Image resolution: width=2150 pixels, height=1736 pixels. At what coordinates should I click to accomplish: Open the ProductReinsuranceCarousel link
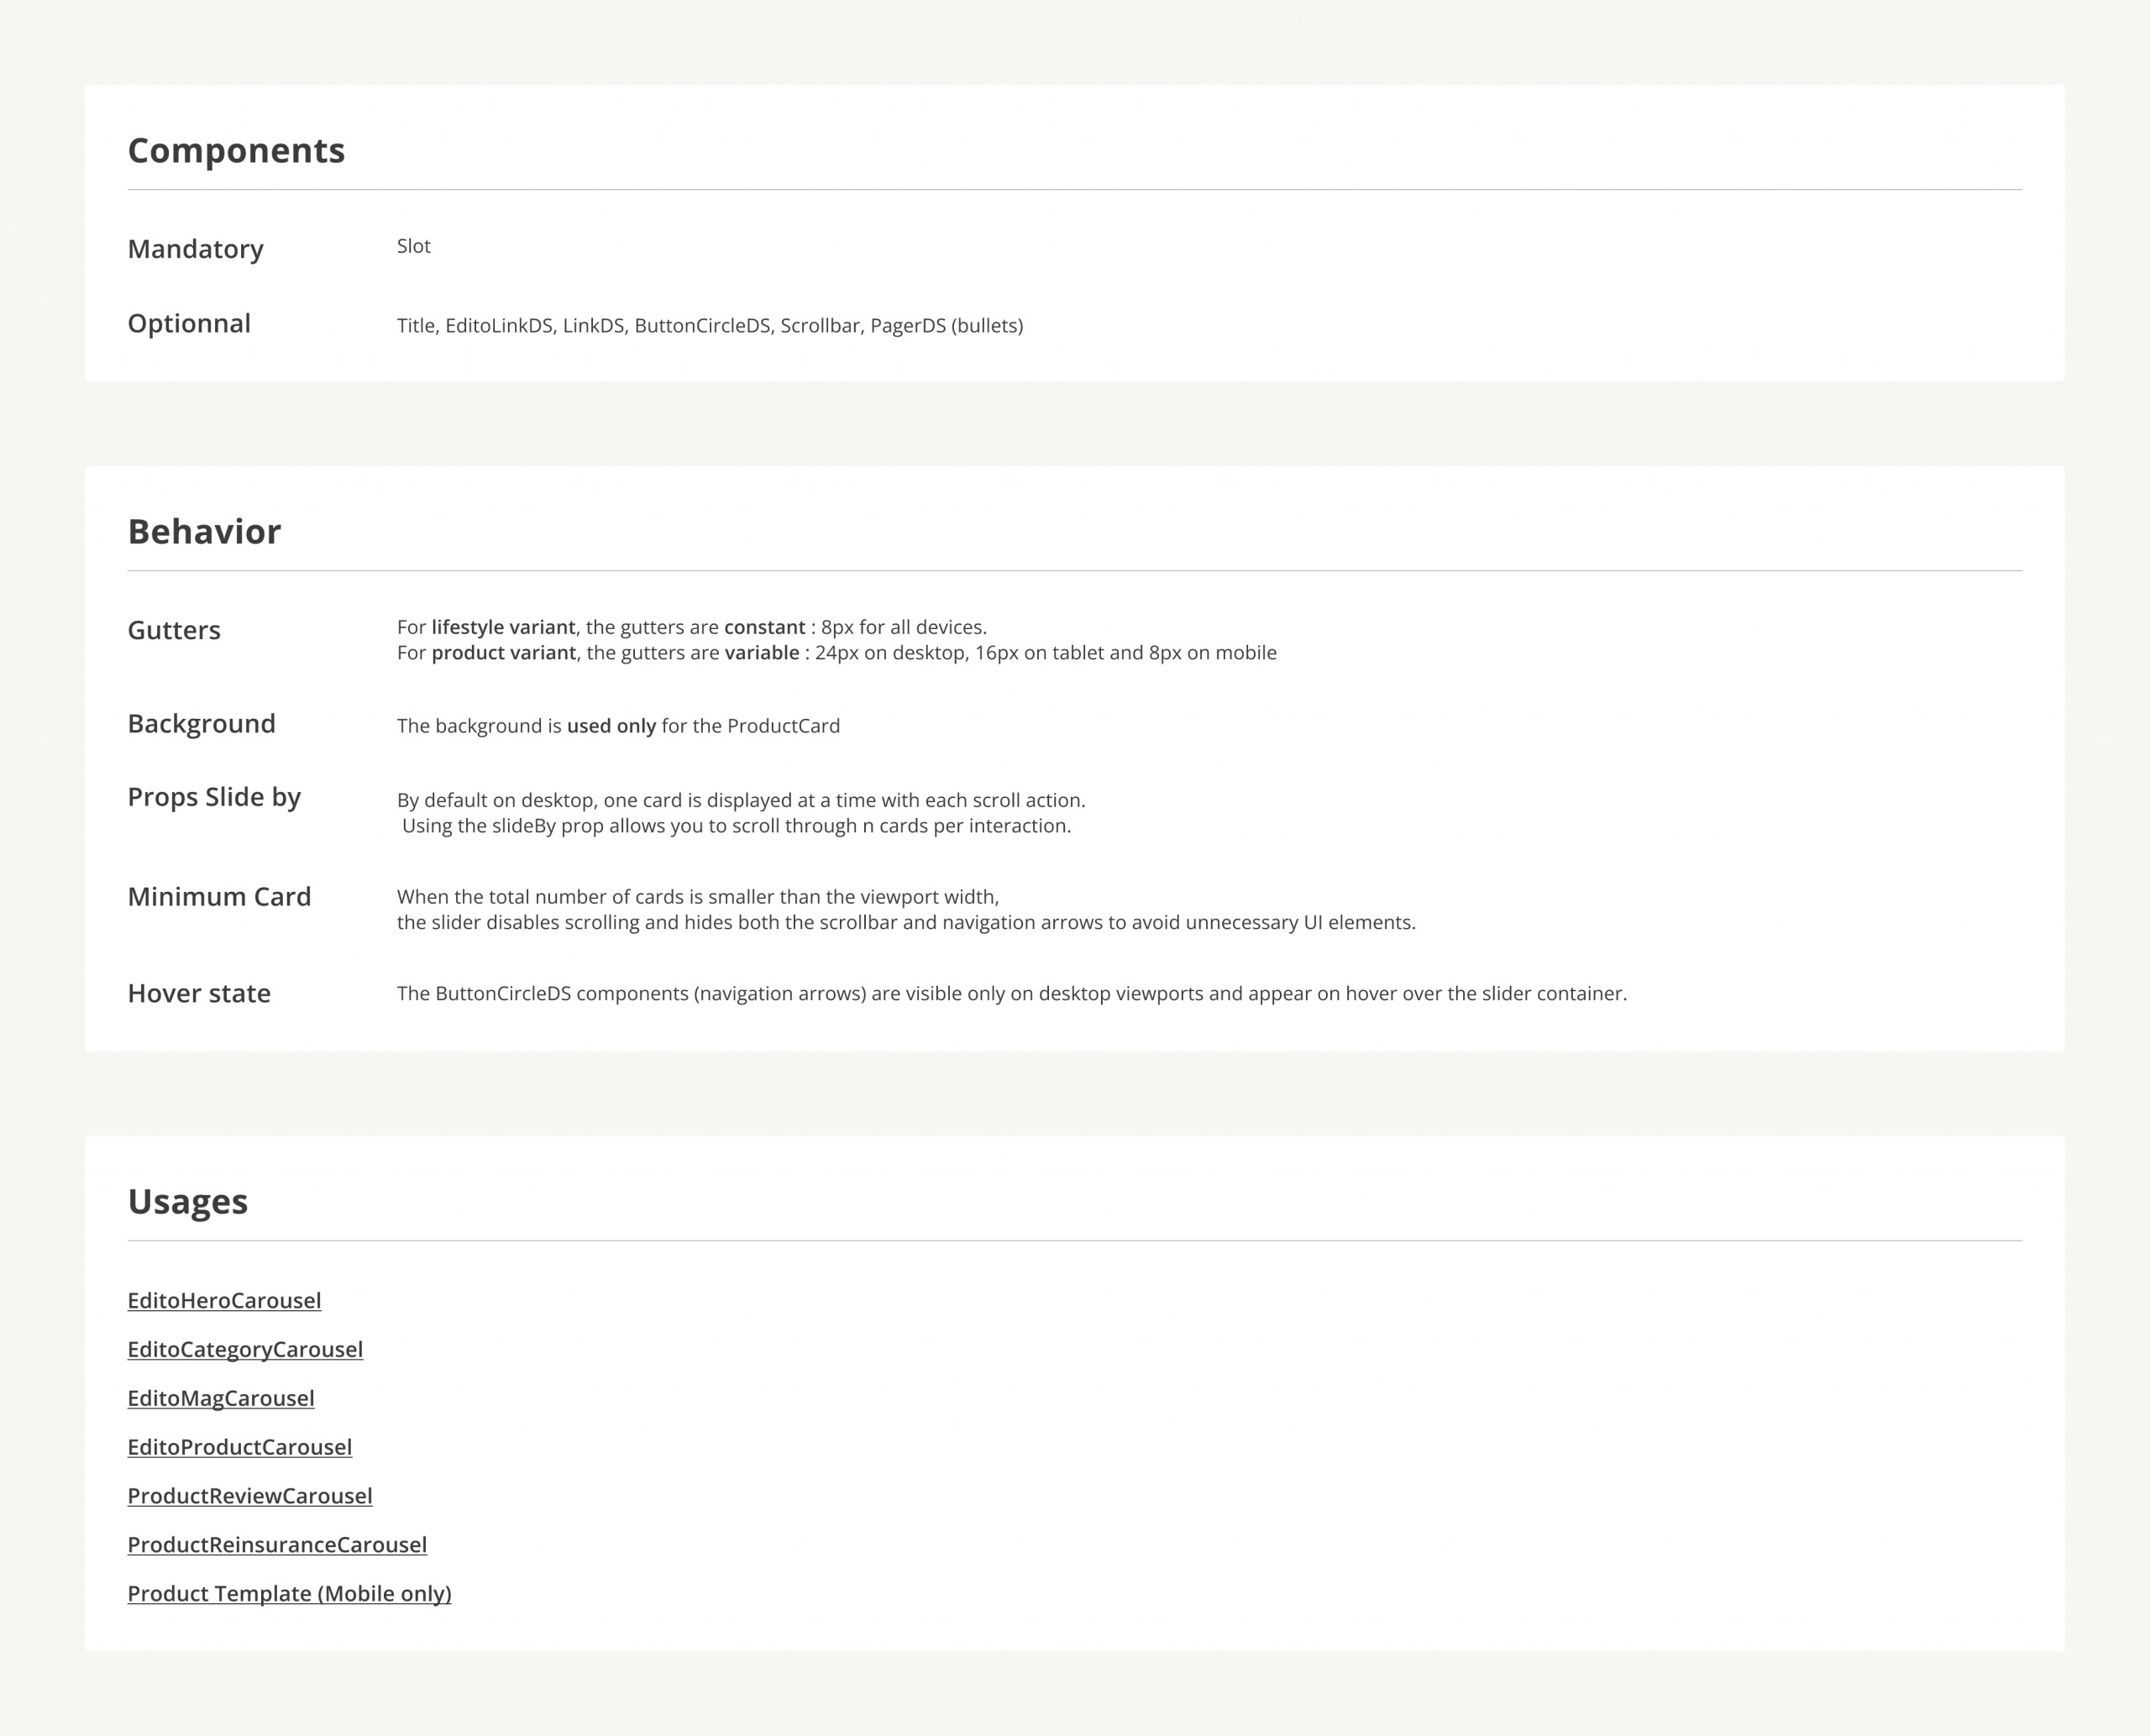tap(277, 1544)
